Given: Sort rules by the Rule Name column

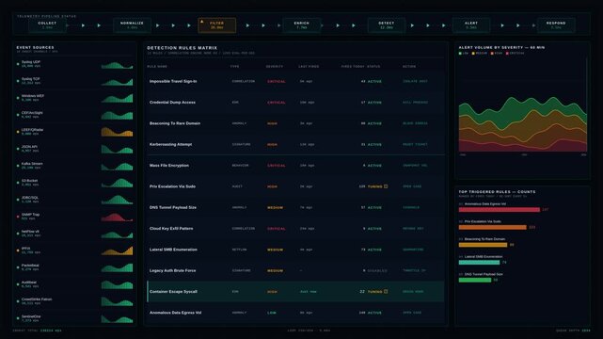Looking at the screenshot, I should point(157,67).
